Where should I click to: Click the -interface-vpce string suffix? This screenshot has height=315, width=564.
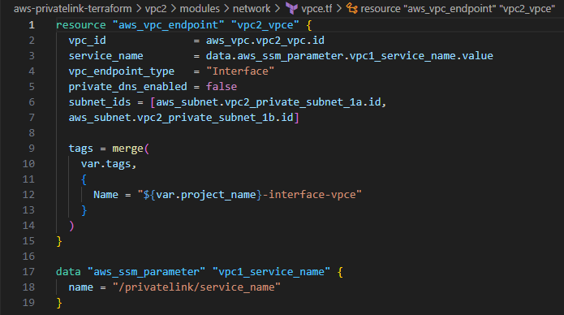click(309, 195)
